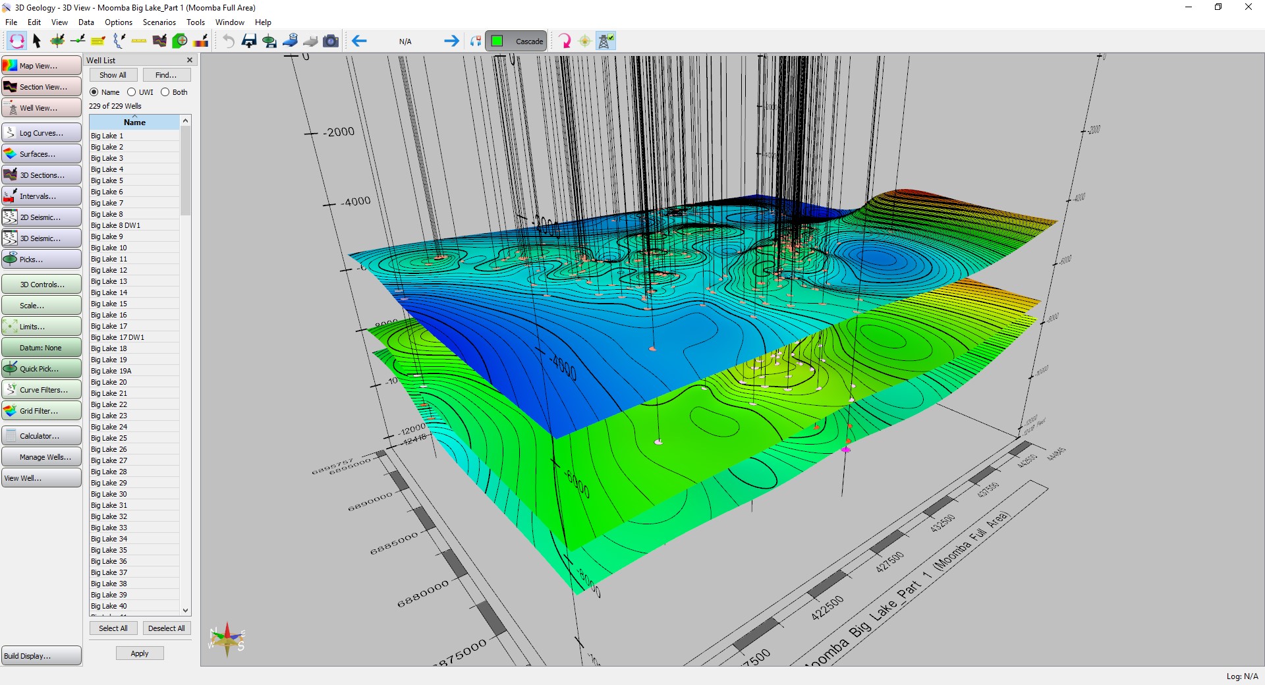The image size is (1265, 685).
Task: Click the camera snapshot icon
Action: [x=331, y=41]
